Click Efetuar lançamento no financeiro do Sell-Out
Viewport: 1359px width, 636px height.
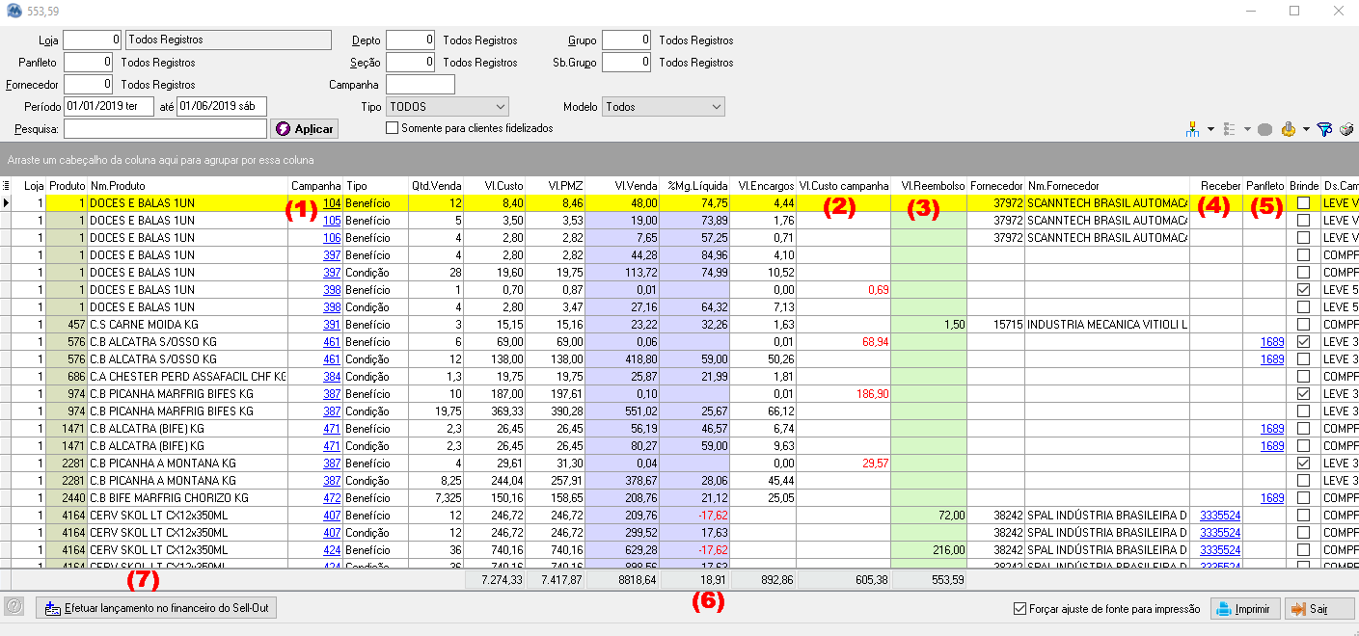[x=157, y=609]
